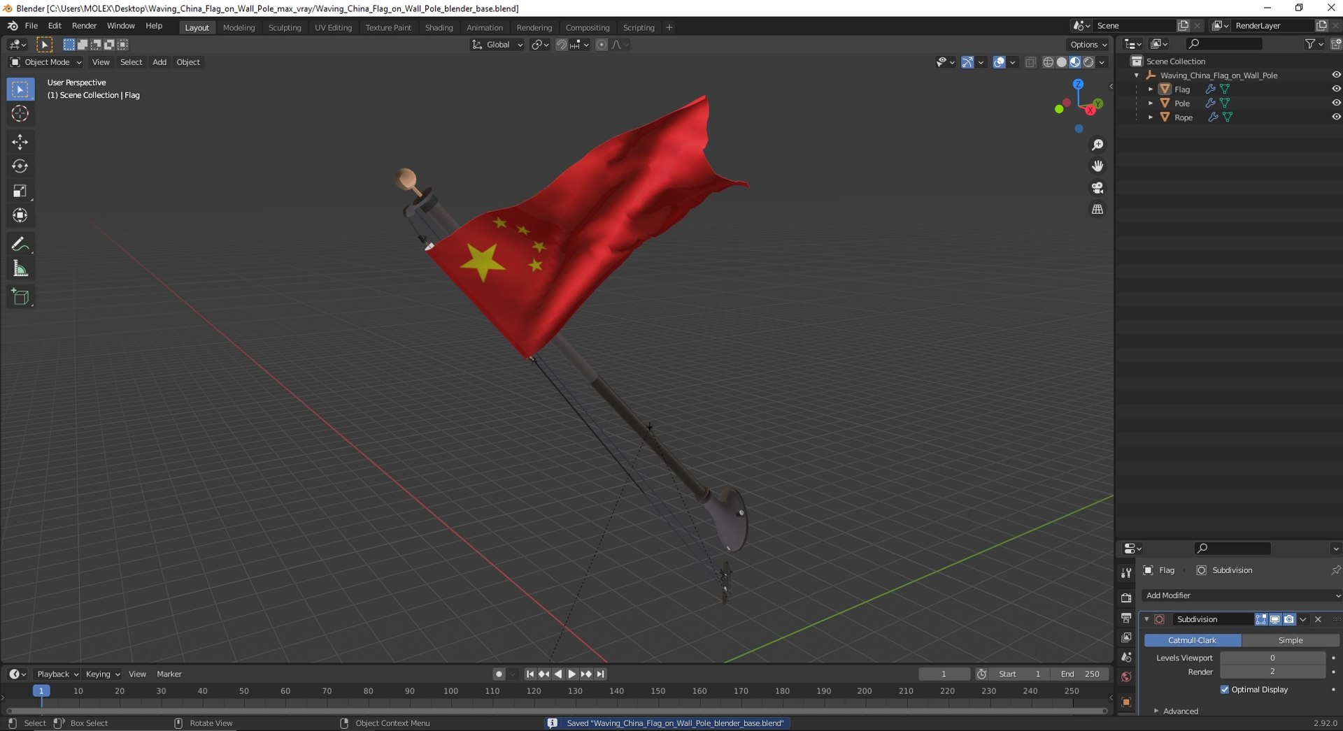
Task: Open the Scene properties tab
Action: [1126, 657]
